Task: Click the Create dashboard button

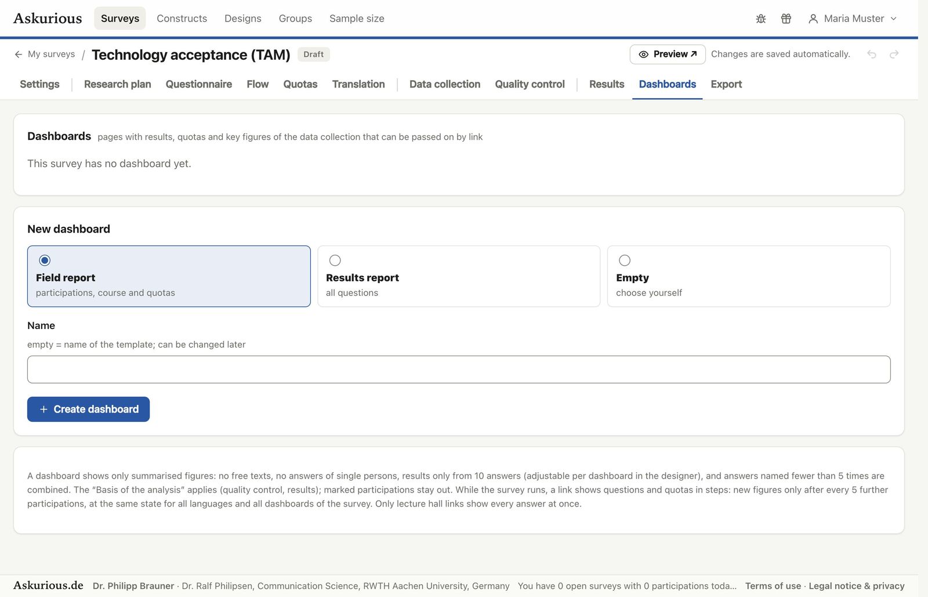Action: [88, 409]
